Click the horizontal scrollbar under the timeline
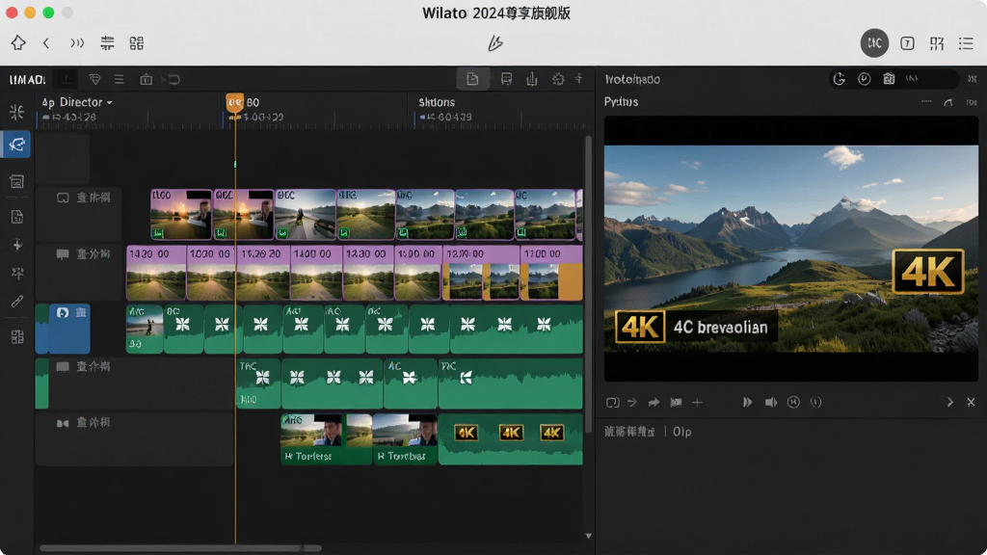987x555 pixels. click(x=180, y=548)
